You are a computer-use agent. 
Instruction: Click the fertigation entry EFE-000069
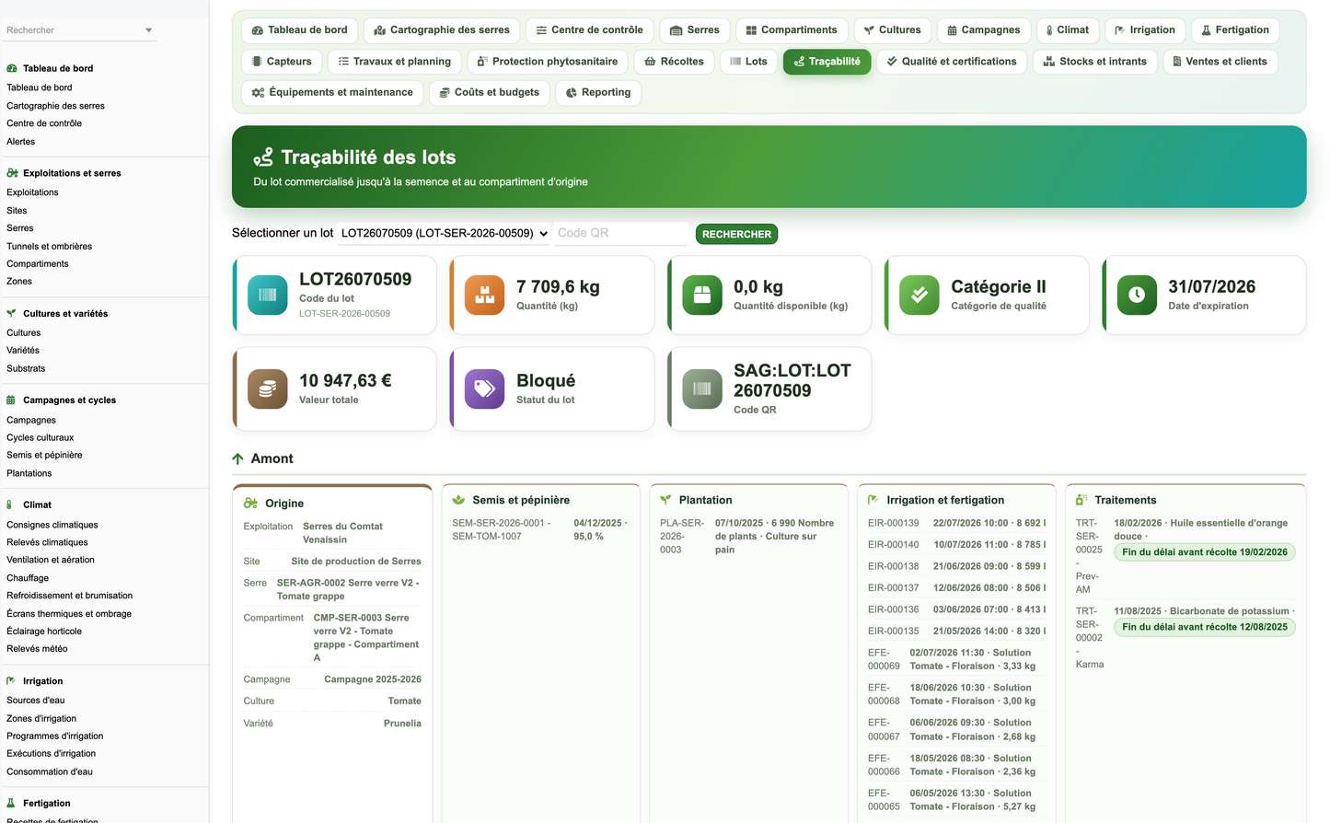pos(957,659)
